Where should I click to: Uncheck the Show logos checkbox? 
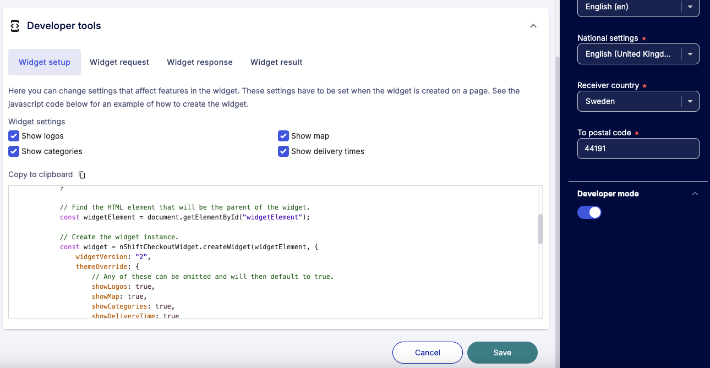(14, 136)
